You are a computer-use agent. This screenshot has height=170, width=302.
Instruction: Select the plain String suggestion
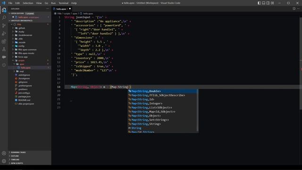coord(162,128)
